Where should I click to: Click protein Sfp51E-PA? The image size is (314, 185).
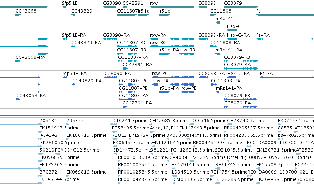pos(75,74)
